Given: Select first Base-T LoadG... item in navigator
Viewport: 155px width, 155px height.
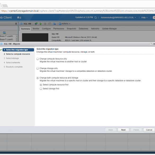Looking at the screenshot, I should (x=7, y=36).
